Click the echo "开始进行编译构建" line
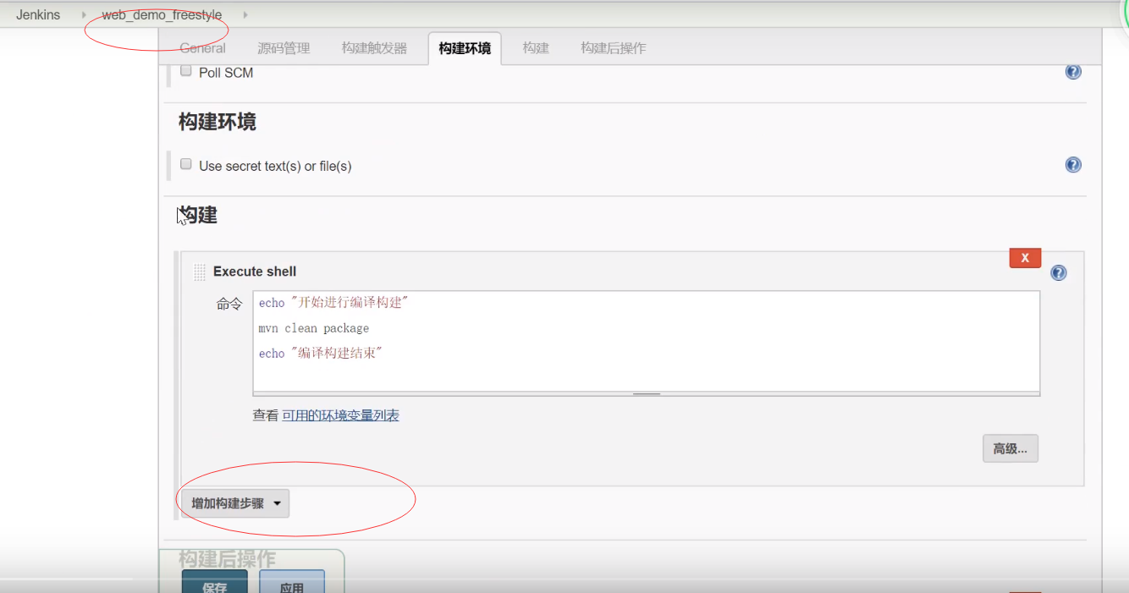Viewport: 1129px width, 593px height. 333,303
